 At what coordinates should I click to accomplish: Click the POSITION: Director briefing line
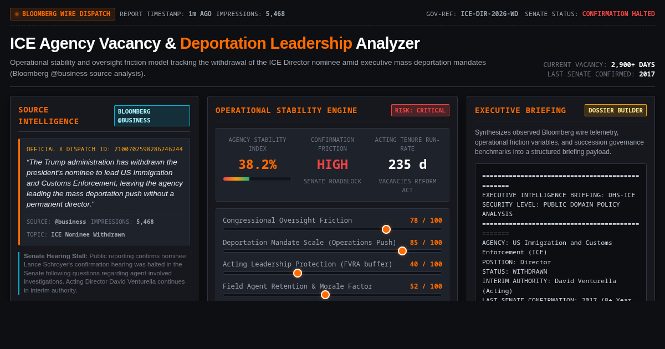tap(516, 262)
